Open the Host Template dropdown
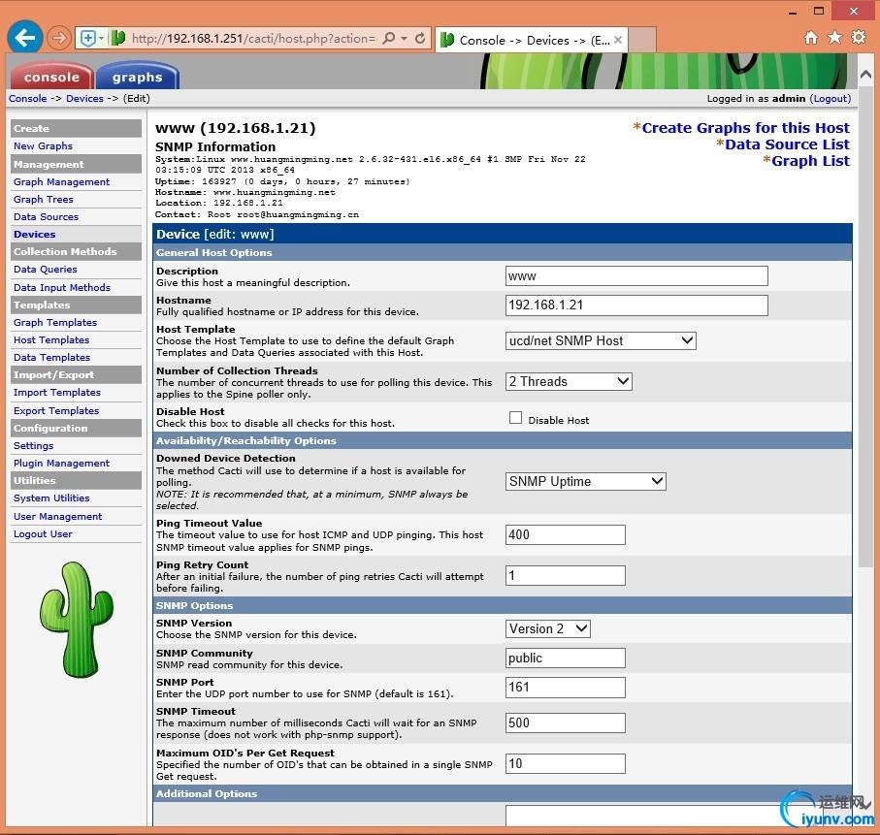This screenshot has height=835, width=880. (601, 340)
